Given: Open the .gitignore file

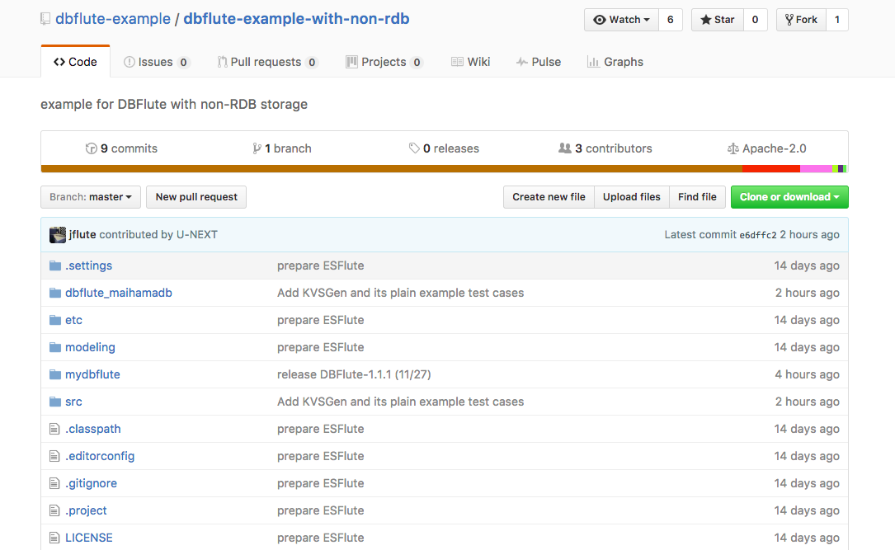Looking at the screenshot, I should point(92,483).
